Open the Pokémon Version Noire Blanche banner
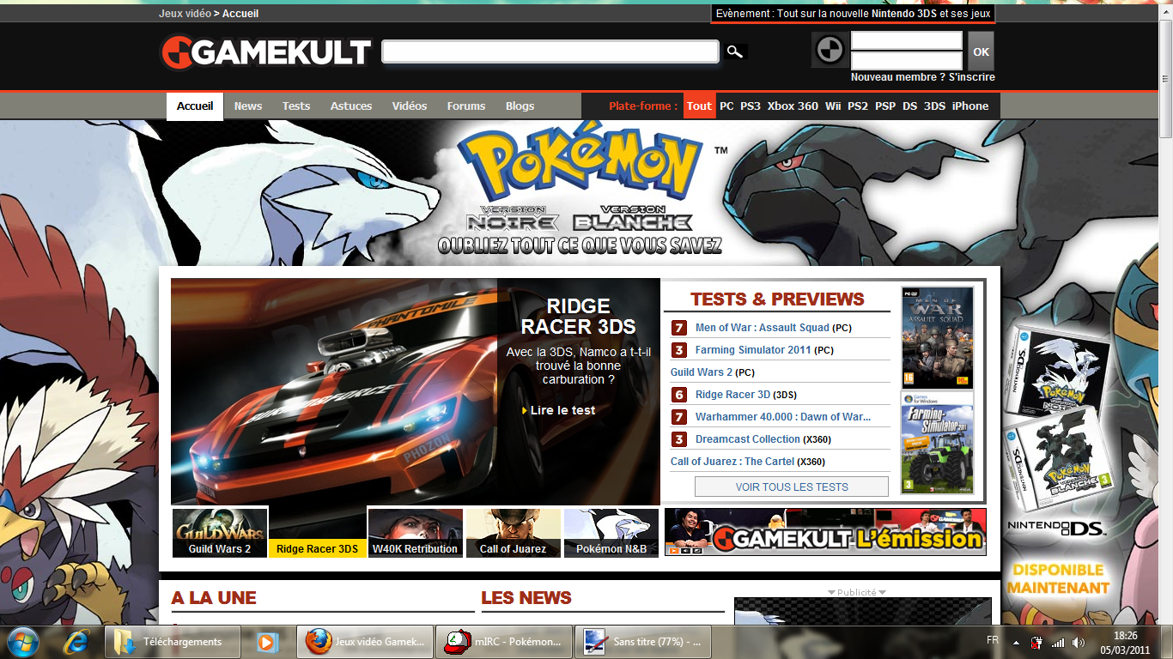The height and width of the screenshot is (659, 1173). point(580,193)
